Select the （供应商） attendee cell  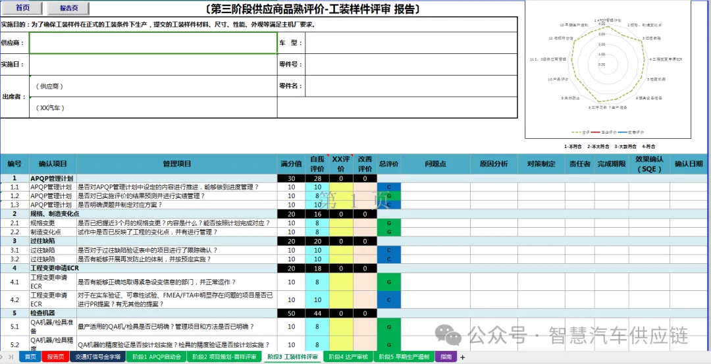tap(153, 86)
